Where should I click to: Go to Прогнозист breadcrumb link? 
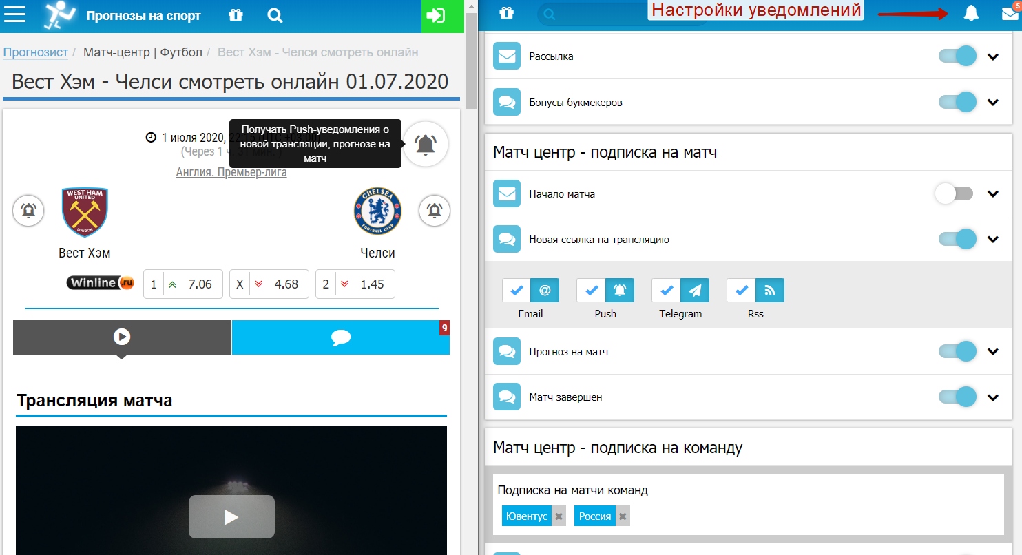pyautogui.click(x=36, y=52)
